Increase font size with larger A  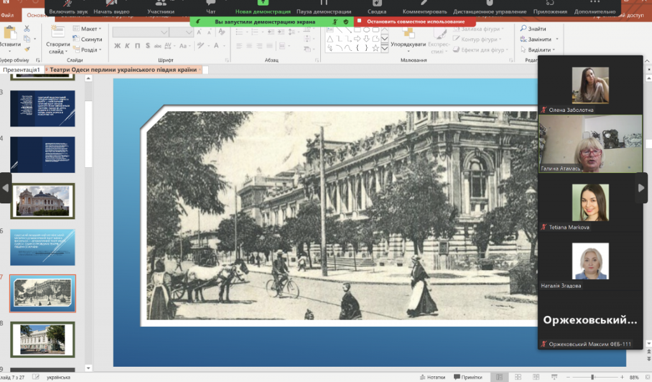click(199, 32)
